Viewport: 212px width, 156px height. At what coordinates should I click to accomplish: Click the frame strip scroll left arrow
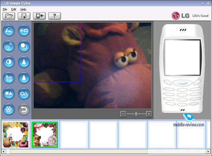4,152
